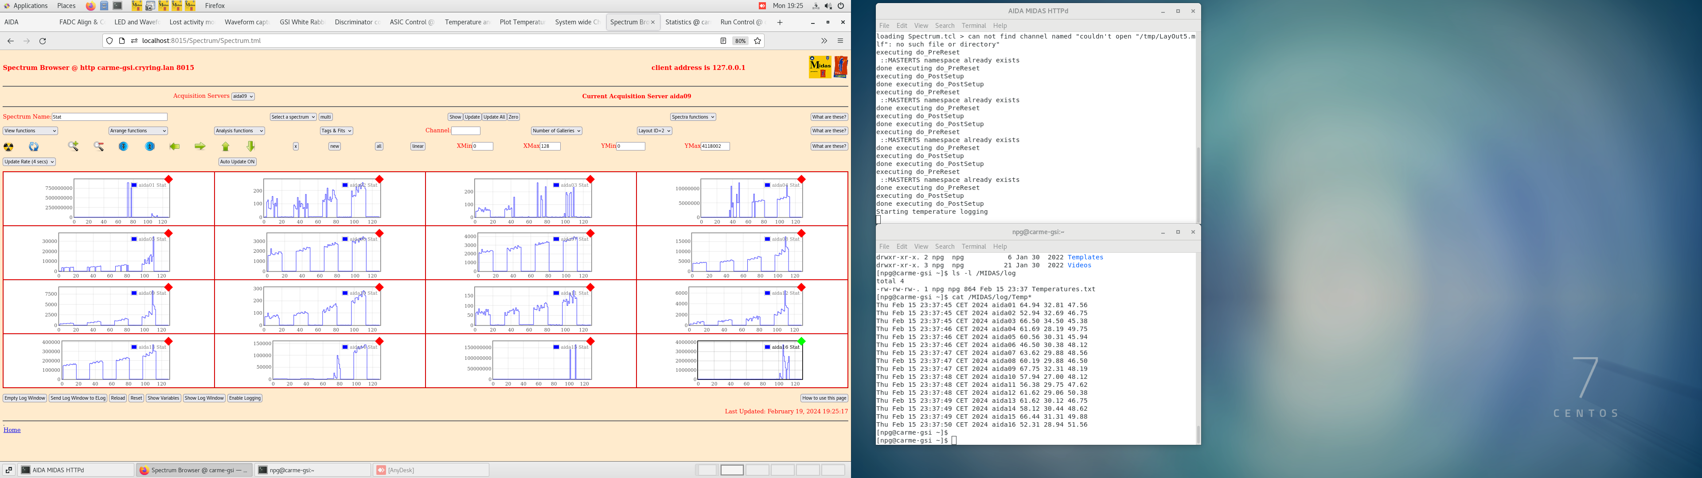The width and height of the screenshot is (1702, 478).
Task: Toggle Auto Update ON button
Action: [237, 162]
